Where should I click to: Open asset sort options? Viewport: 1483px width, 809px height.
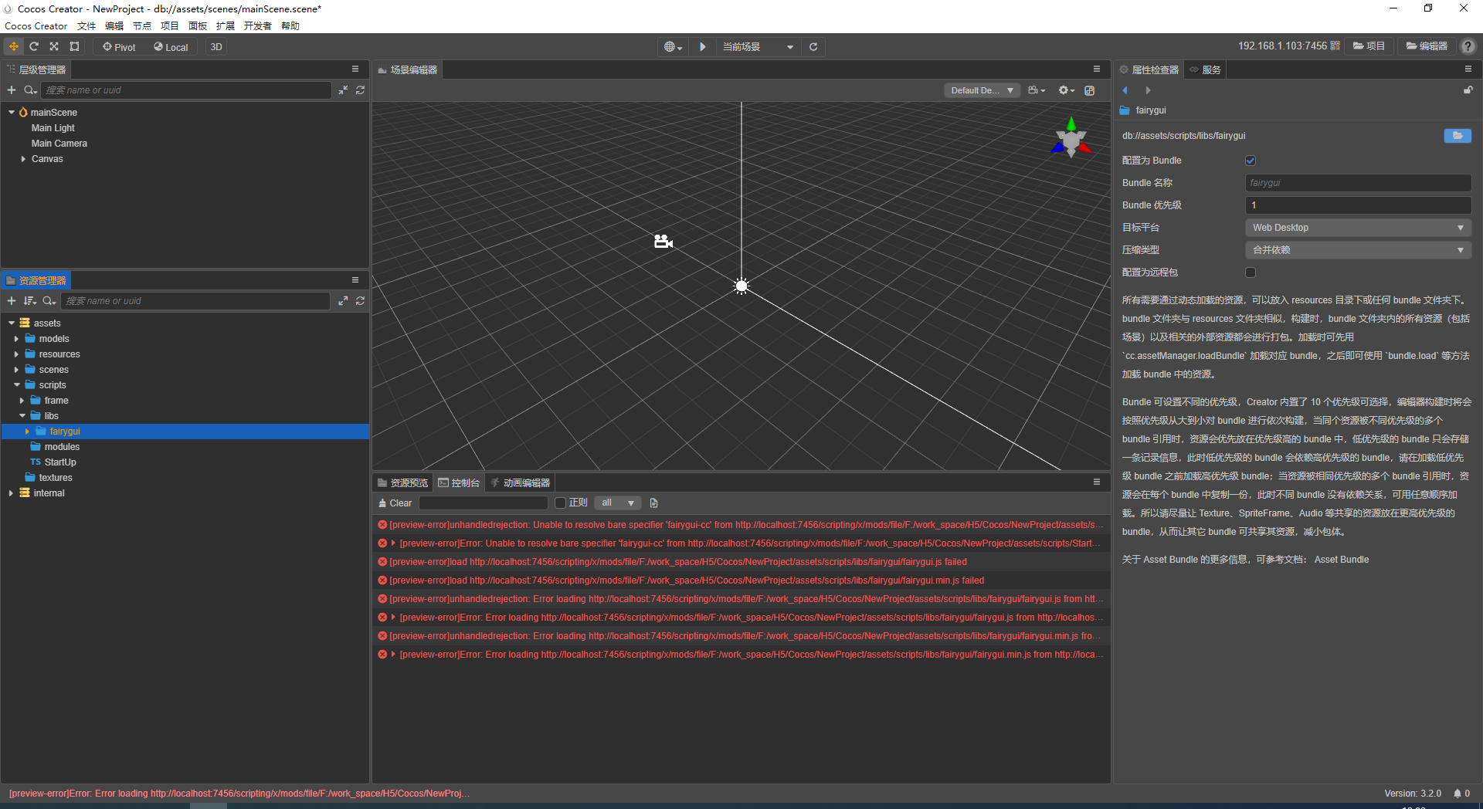pos(30,301)
